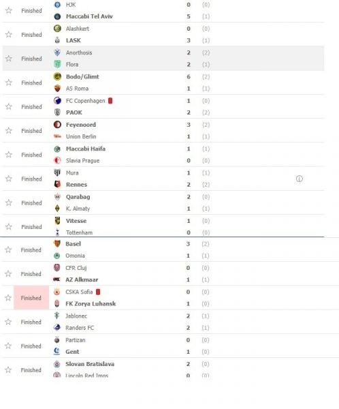Click highlighted Finished status for CSKA Sofia
This screenshot has height=409, width=339.
[x=31, y=298]
